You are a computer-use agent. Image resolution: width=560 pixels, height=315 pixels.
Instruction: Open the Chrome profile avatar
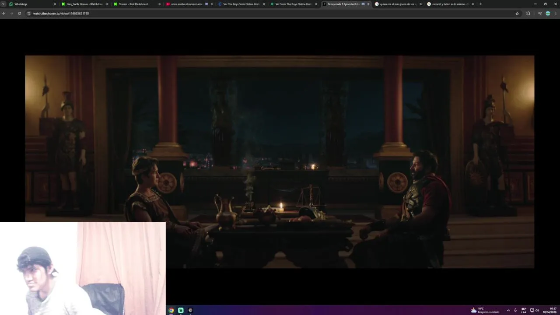pyautogui.click(x=548, y=14)
